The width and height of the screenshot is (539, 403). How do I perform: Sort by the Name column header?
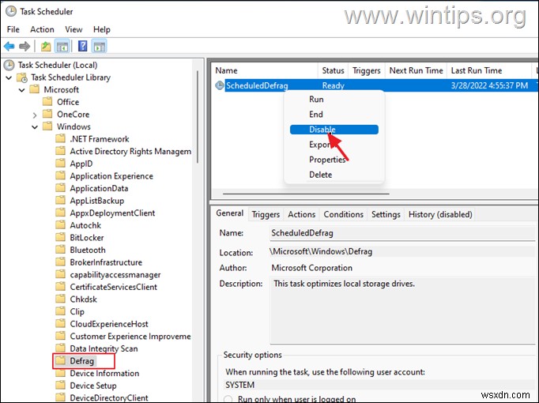coord(264,70)
